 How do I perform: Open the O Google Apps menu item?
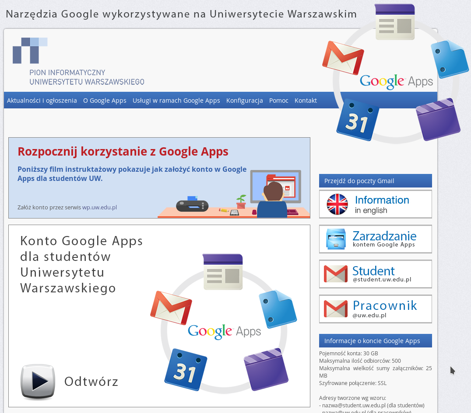point(105,101)
